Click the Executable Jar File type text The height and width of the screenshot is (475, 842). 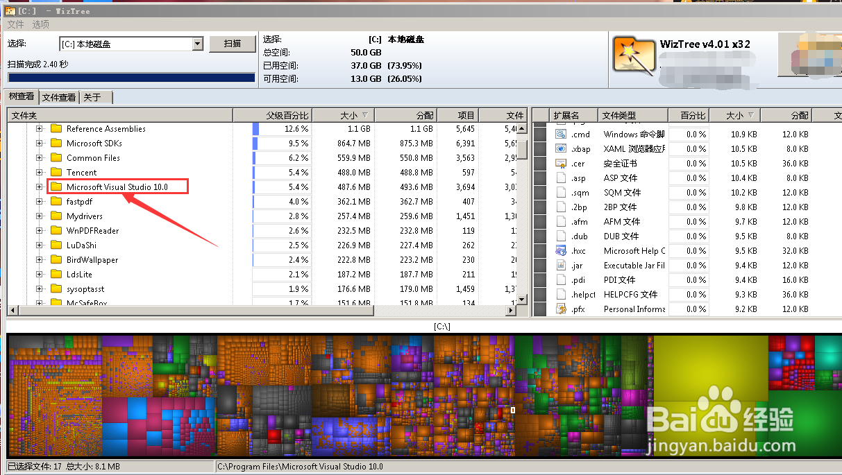tap(634, 265)
